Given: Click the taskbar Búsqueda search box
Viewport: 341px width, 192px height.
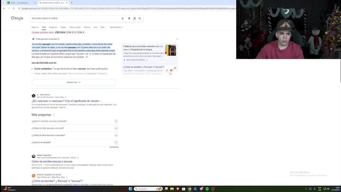Looking at the screenshot, I should point(148,189).
